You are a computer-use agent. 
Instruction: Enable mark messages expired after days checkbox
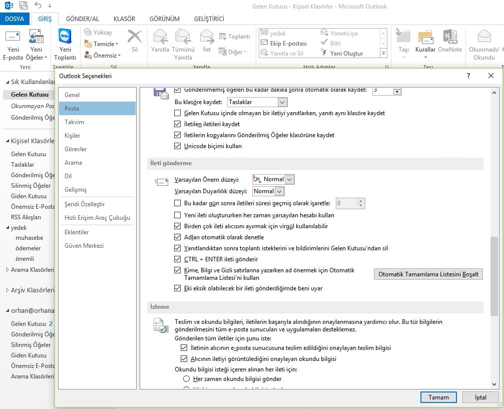click(177, 203)
